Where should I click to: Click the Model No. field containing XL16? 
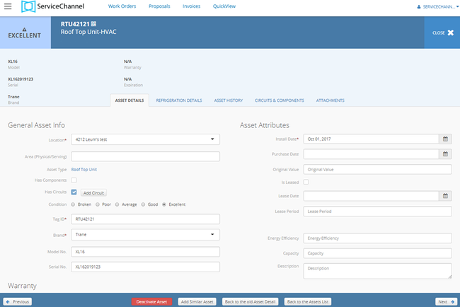[x=145, y=252]
